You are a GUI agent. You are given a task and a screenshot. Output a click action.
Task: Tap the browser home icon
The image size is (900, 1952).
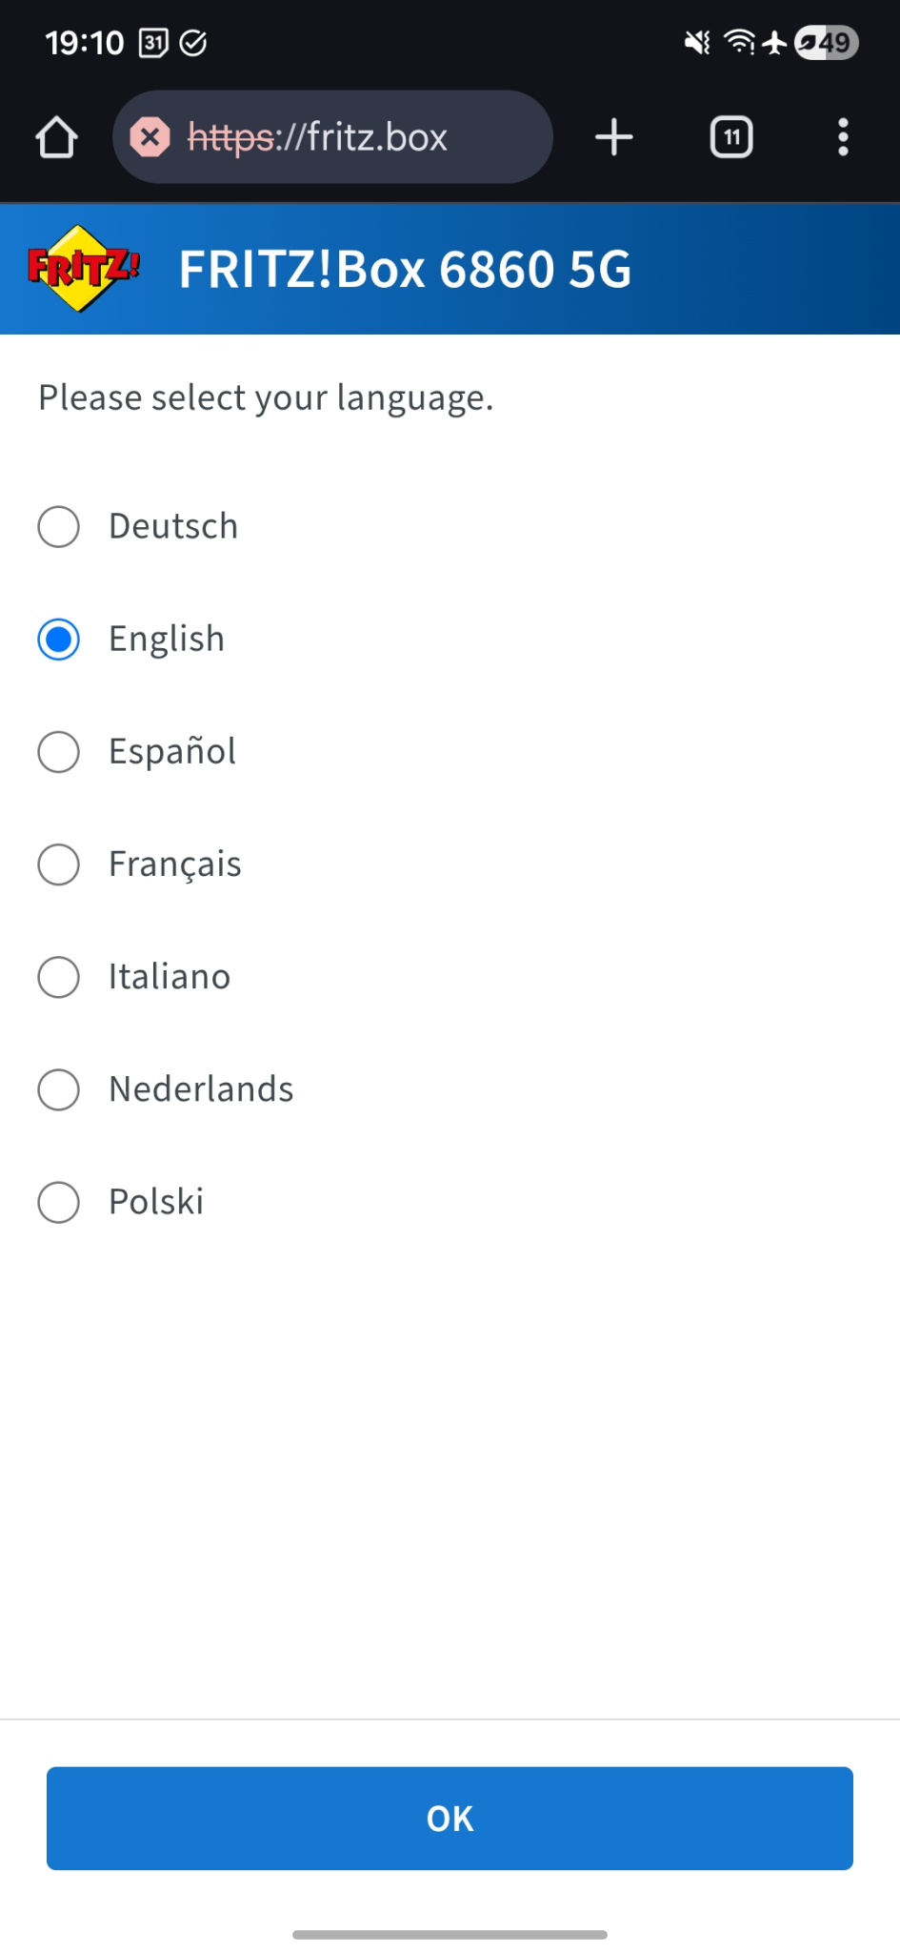(56, 137)
